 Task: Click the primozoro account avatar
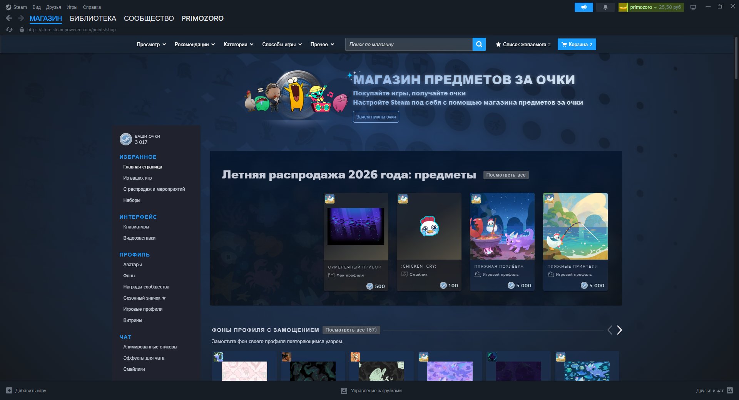point(623,7)
